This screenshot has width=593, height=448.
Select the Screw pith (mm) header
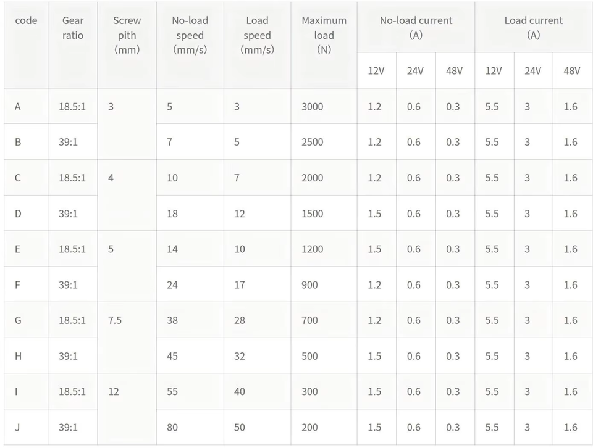tap(127, 35)
